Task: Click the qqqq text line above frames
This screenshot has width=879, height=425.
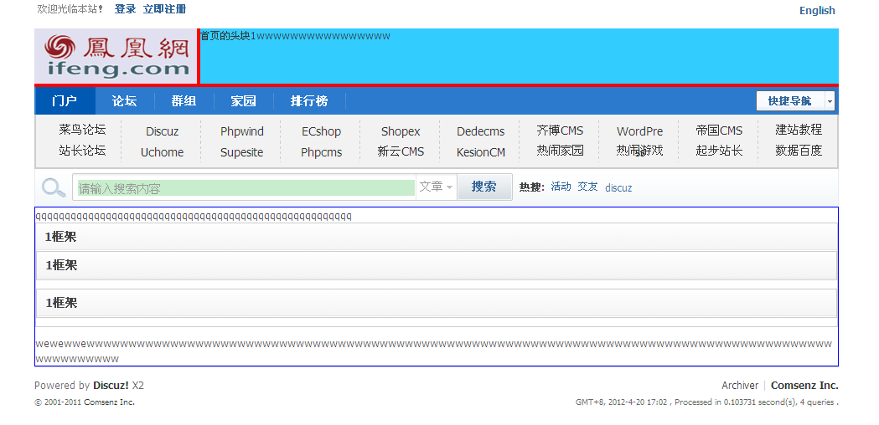Action: [194, 216]
